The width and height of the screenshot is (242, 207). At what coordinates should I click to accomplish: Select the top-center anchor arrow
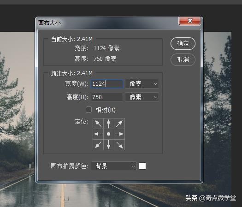(109, 124)
